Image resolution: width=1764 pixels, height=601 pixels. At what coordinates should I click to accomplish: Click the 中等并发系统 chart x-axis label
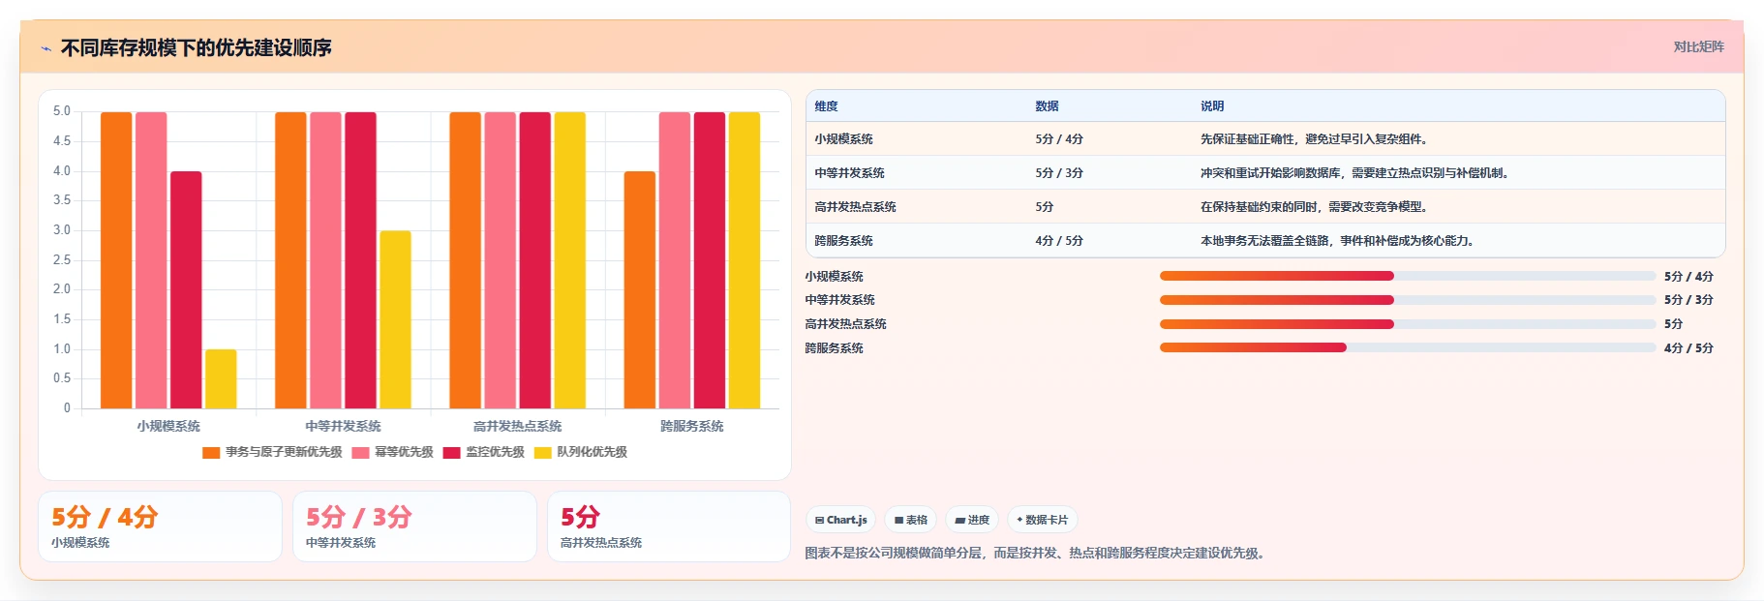(343, 426)
